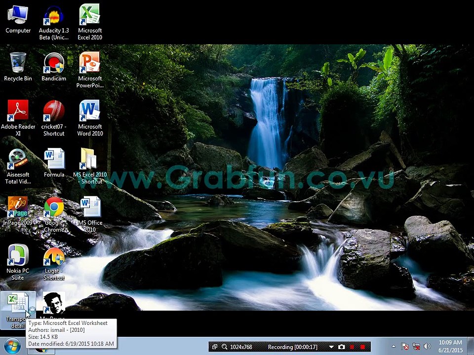
Task: Select the InPage 2009 shortcut
Action: point(18,212)
